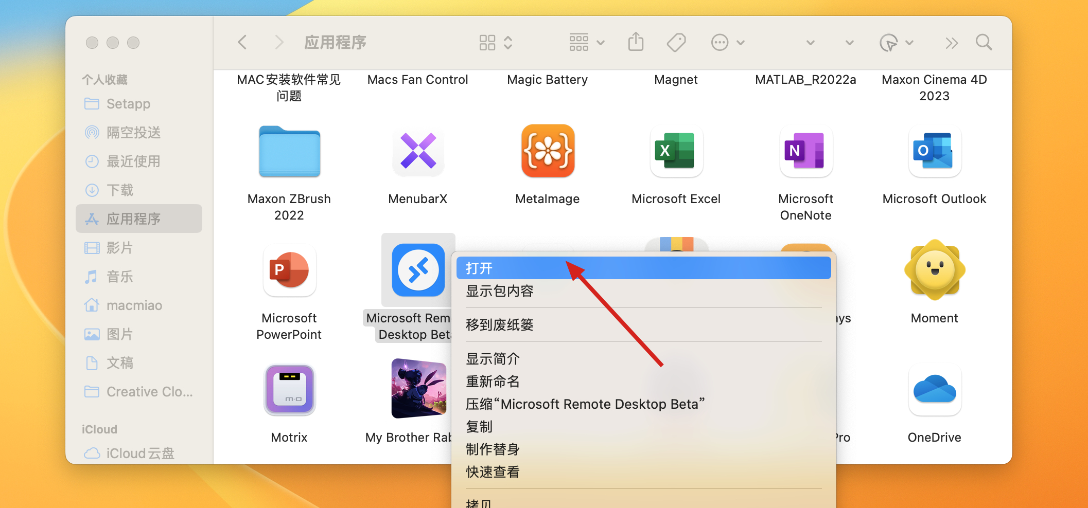The width and height of the screenshot is (1088, 508).
Task: Select 移到废纸篓 in context menu
Action: pyautogui.click(x=499, y=325)
